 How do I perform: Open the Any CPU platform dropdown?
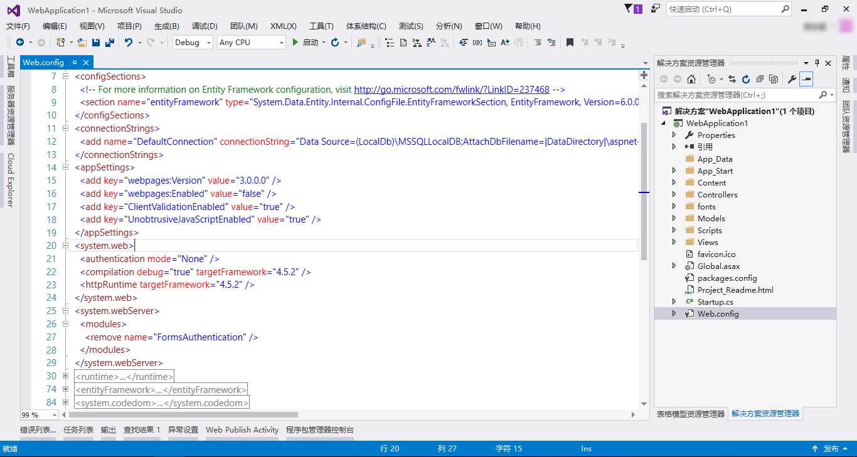(x=281, y=43)
